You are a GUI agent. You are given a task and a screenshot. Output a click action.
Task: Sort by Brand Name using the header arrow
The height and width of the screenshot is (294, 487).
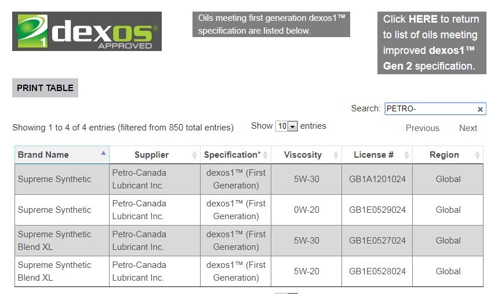[x=103, y=153]
